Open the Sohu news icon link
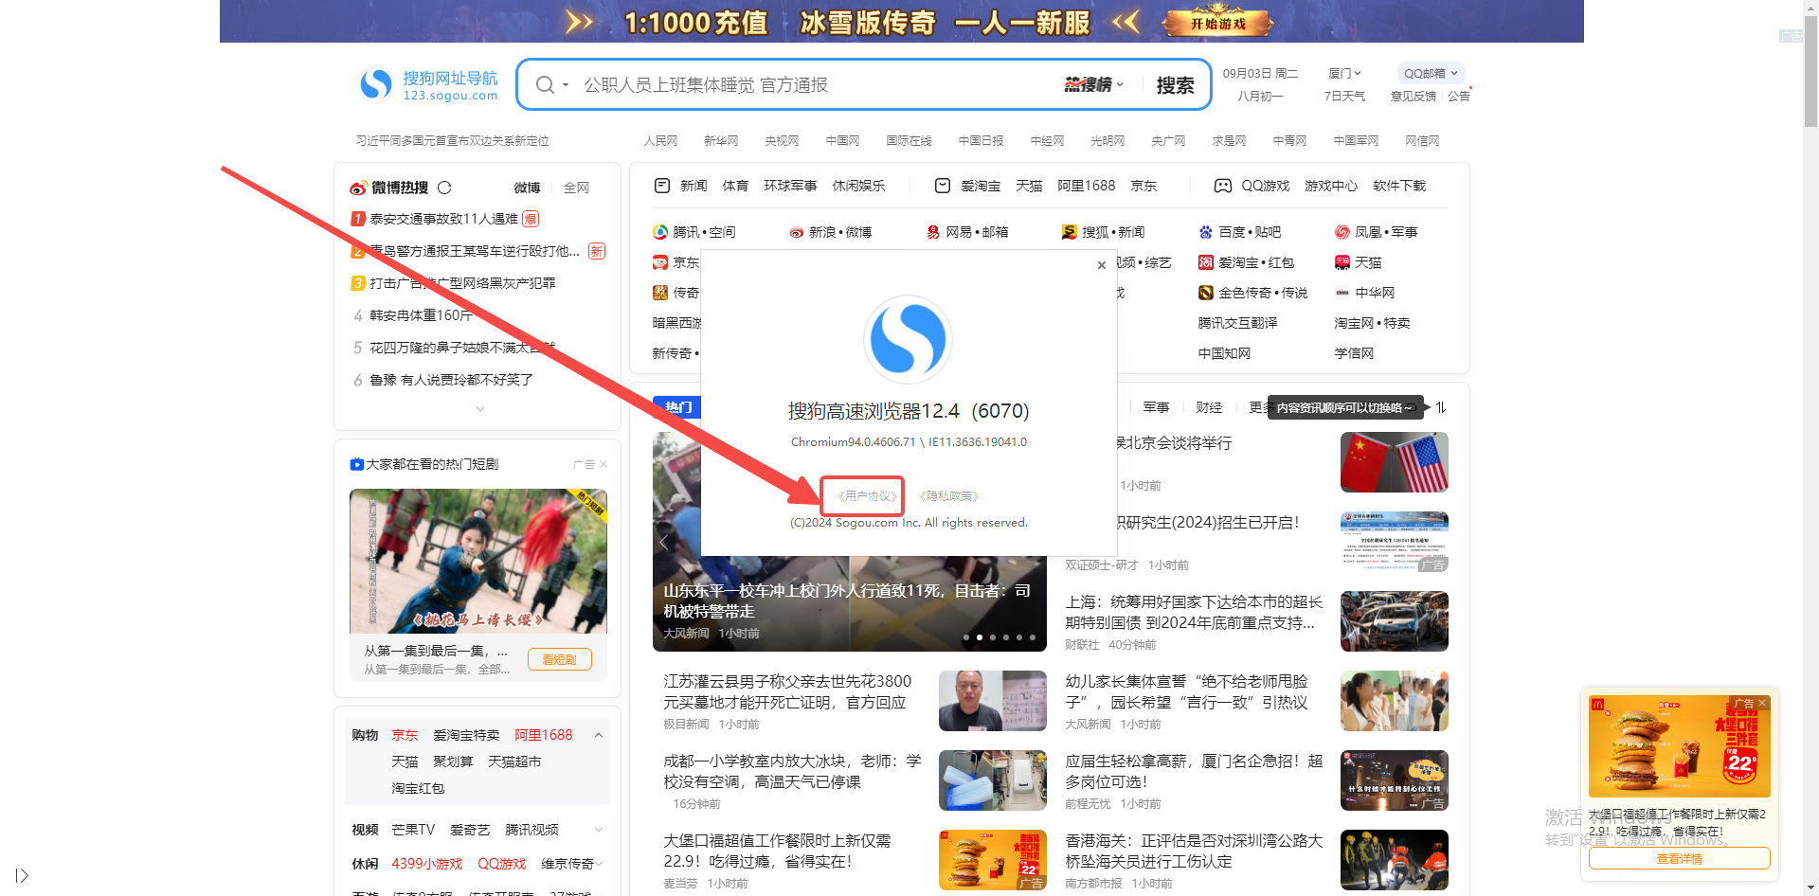Screen dimensions: 1819x896 (1070, 232)
